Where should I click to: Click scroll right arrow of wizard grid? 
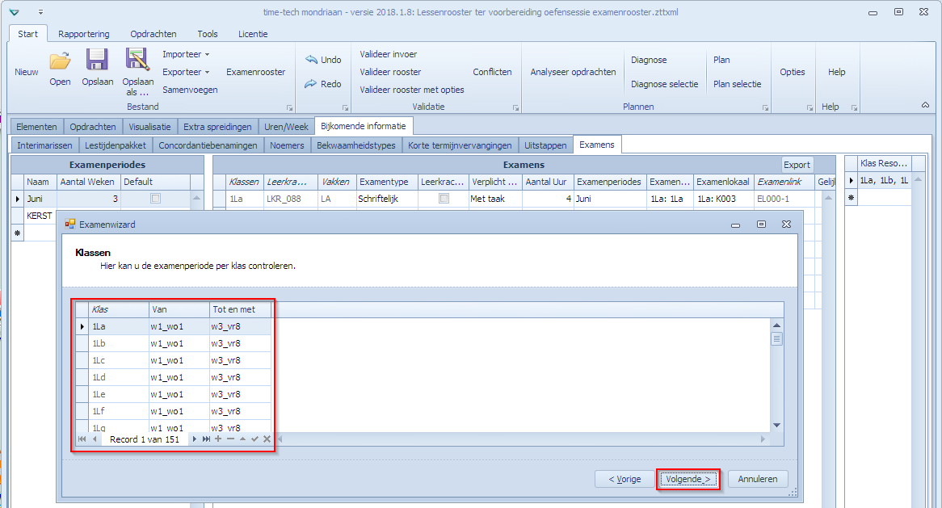coord(763,439)
